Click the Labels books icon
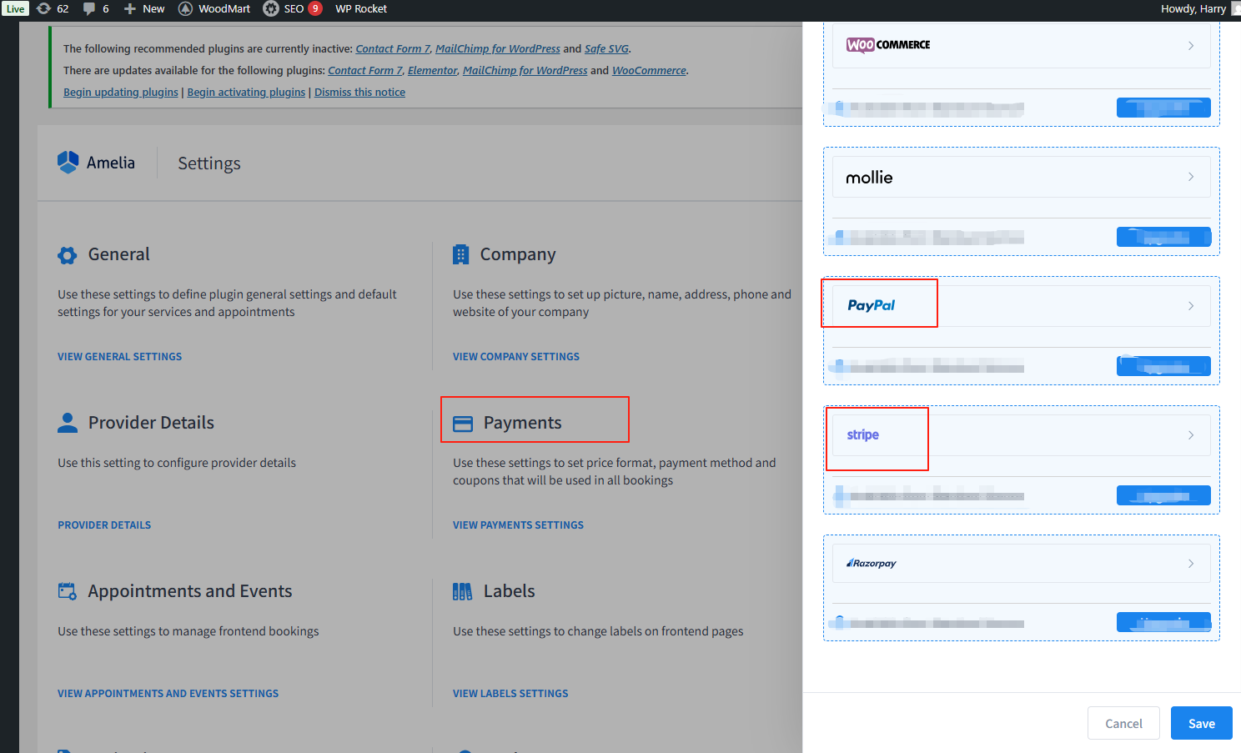Image resolution: width=1241 pixels, height=753 pixels. coord(462,591)
